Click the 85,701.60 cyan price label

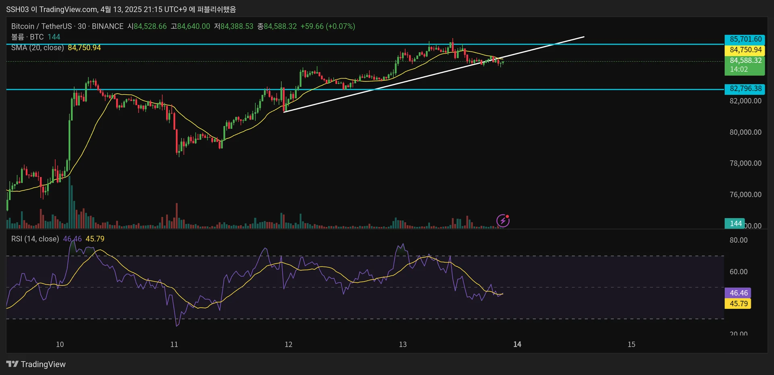tap(745, 39)
